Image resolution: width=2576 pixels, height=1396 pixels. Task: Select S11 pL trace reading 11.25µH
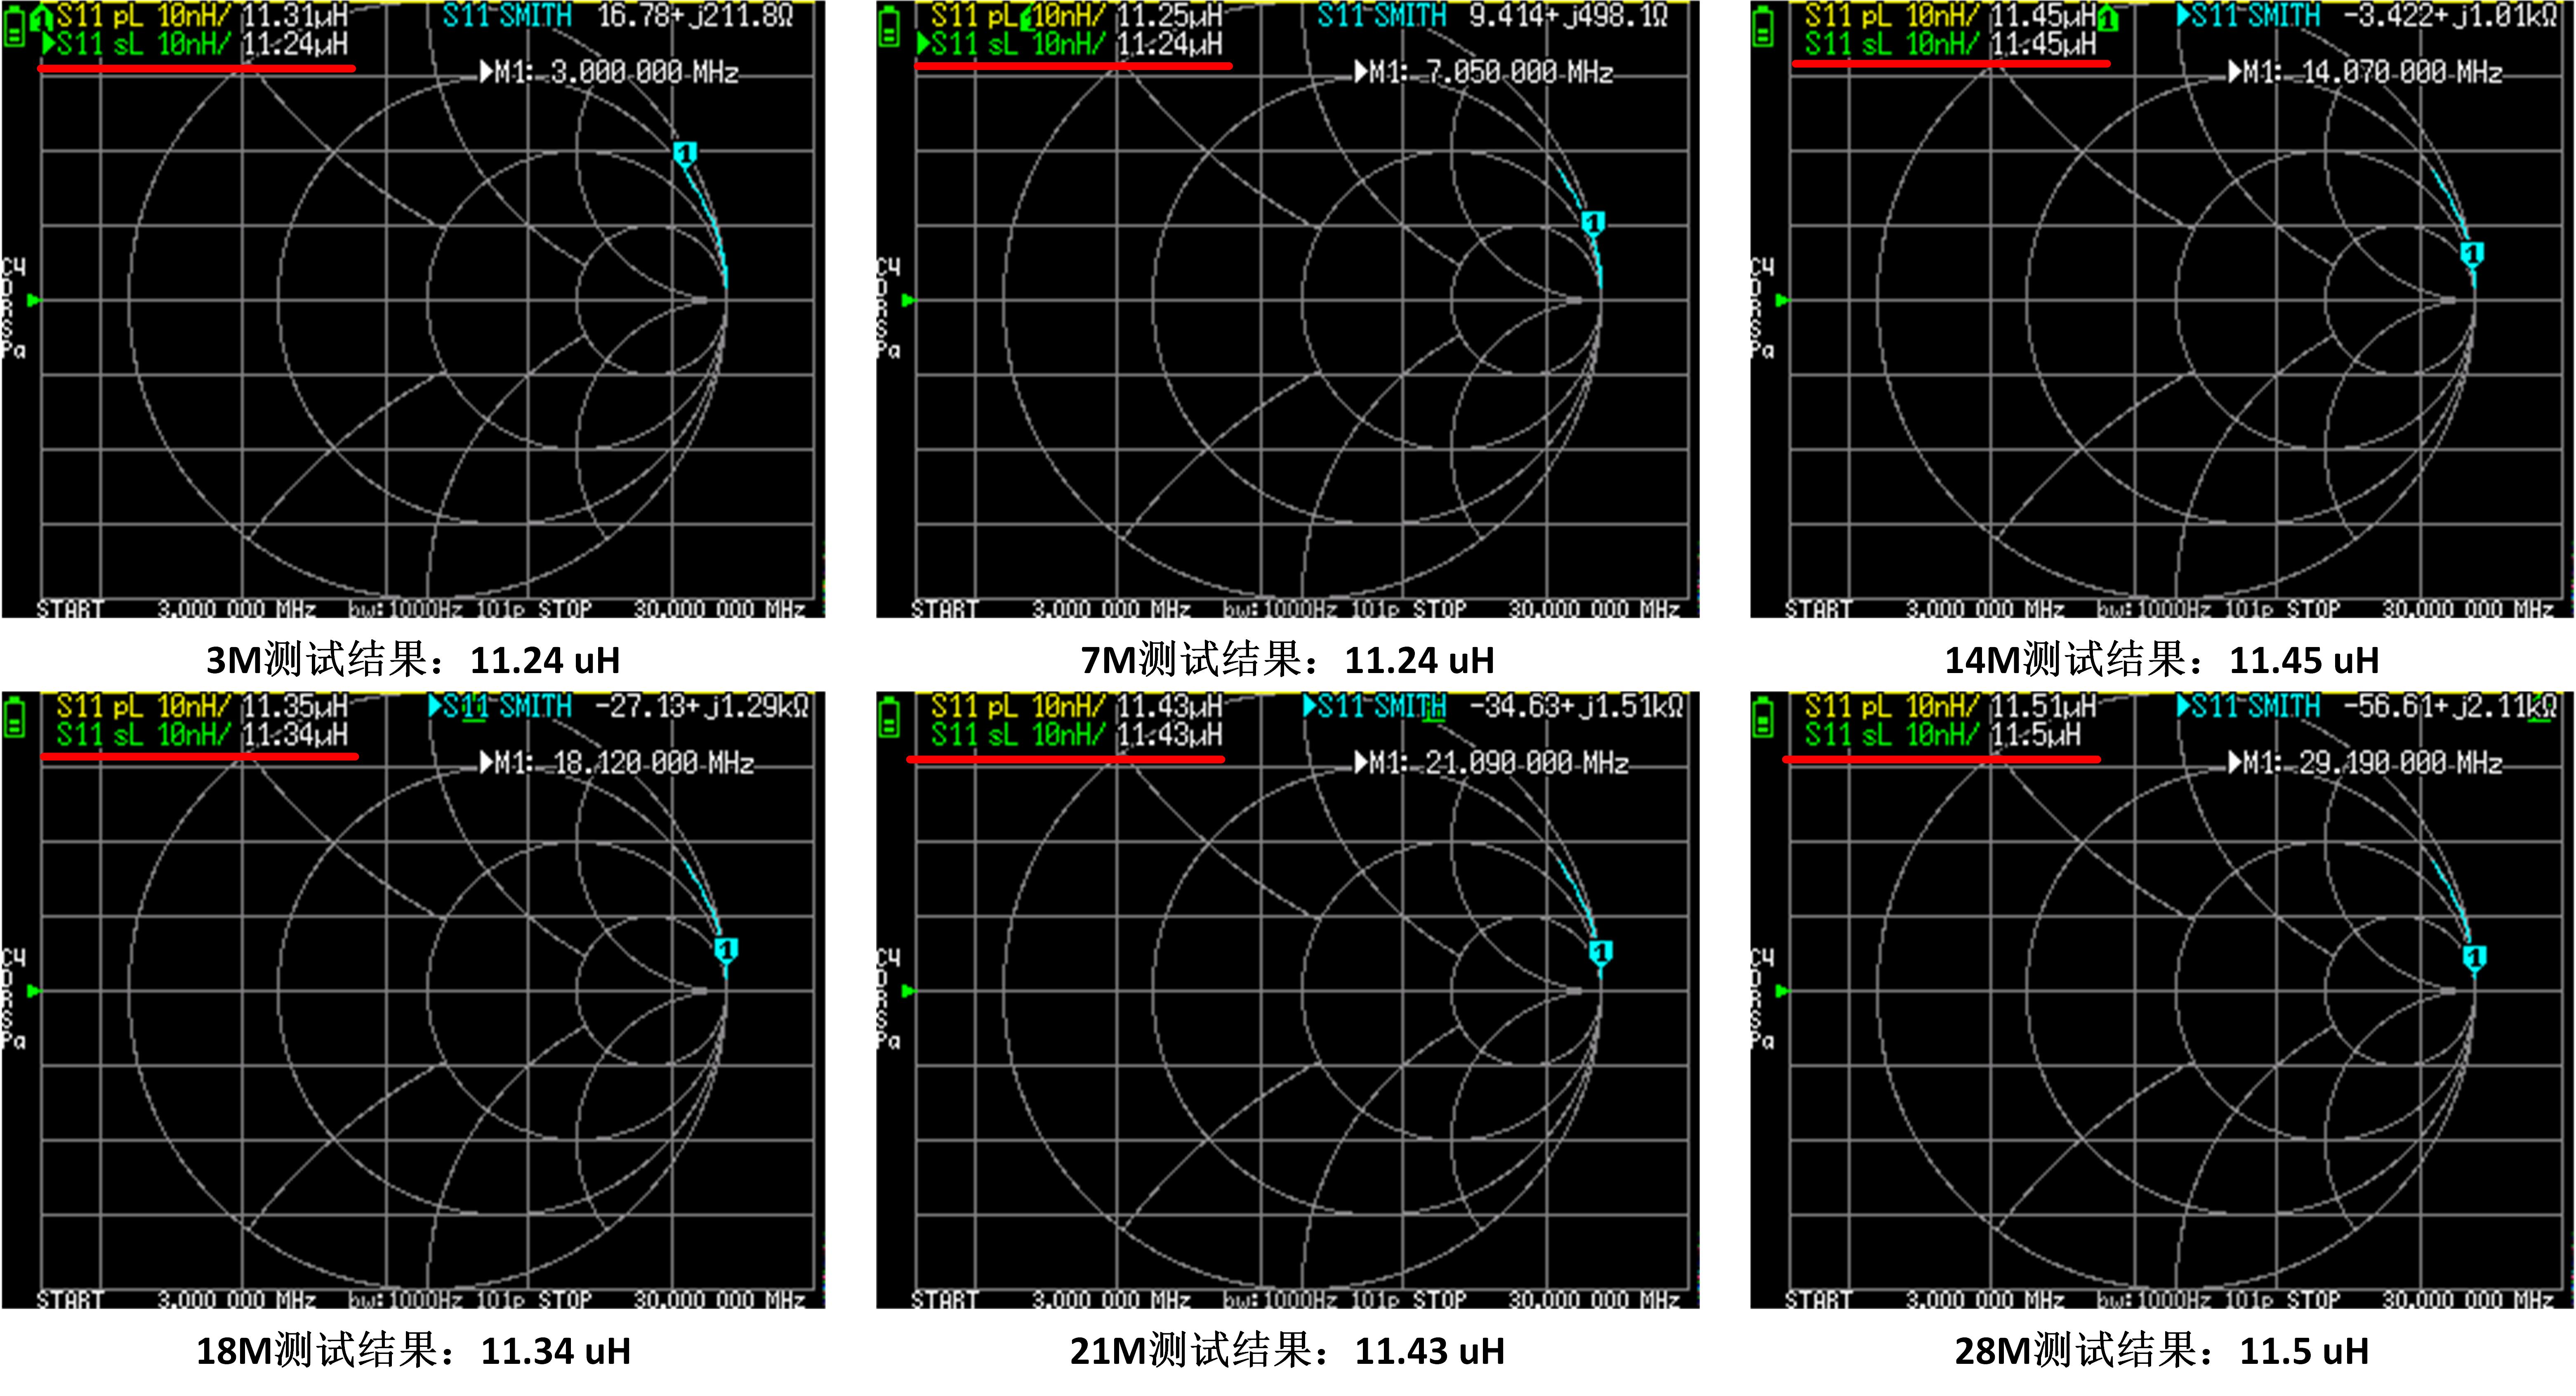1076,16
